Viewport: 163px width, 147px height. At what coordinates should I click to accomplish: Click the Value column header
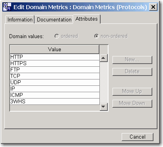(x=54, y=49)
